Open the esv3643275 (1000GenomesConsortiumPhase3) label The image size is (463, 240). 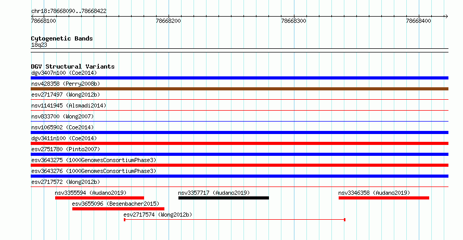coord(94,160)
